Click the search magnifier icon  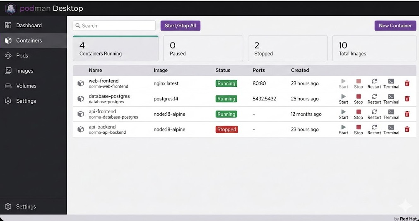tap(78, 26)
